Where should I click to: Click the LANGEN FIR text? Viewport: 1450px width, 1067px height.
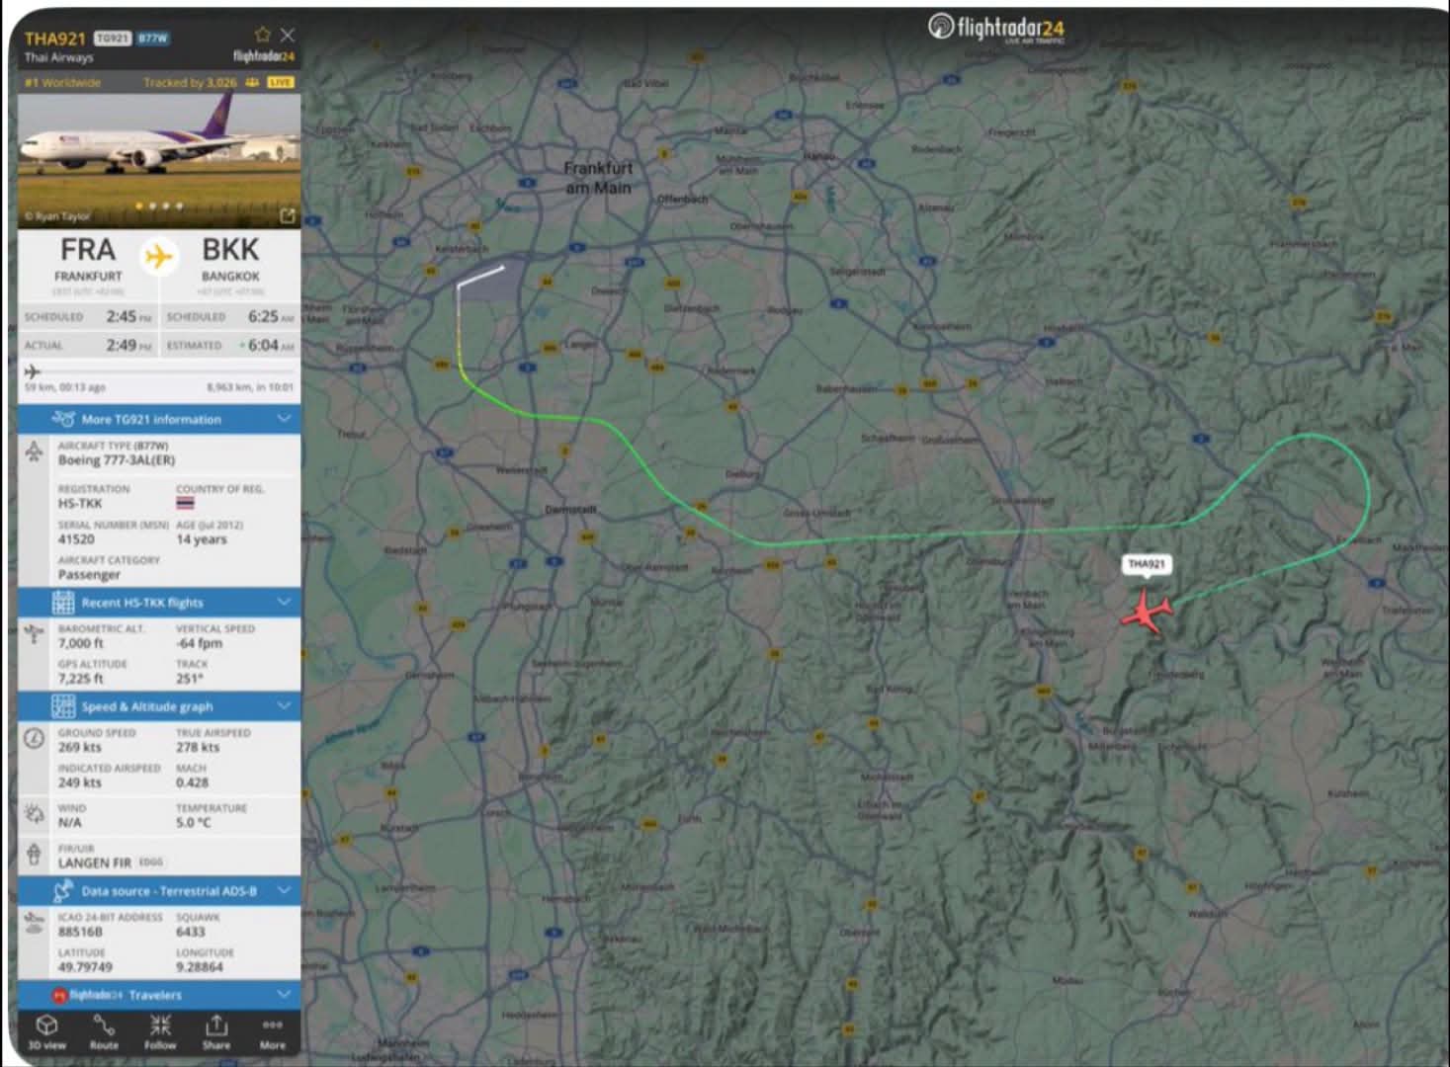click(x=94, y=863)
